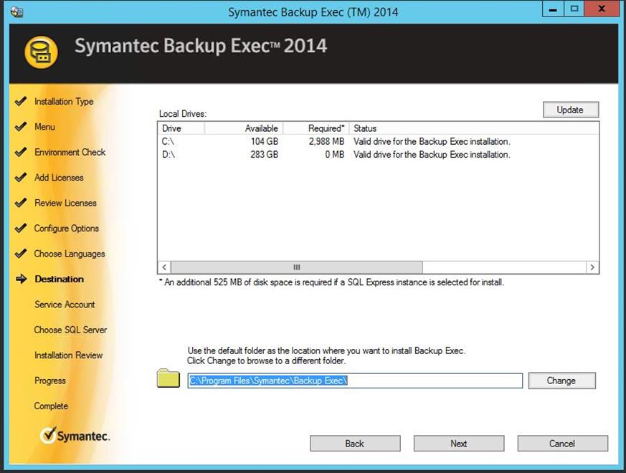Open the Environment Check step
Viewport: 626px width, 473px height.
click(70, 153)
